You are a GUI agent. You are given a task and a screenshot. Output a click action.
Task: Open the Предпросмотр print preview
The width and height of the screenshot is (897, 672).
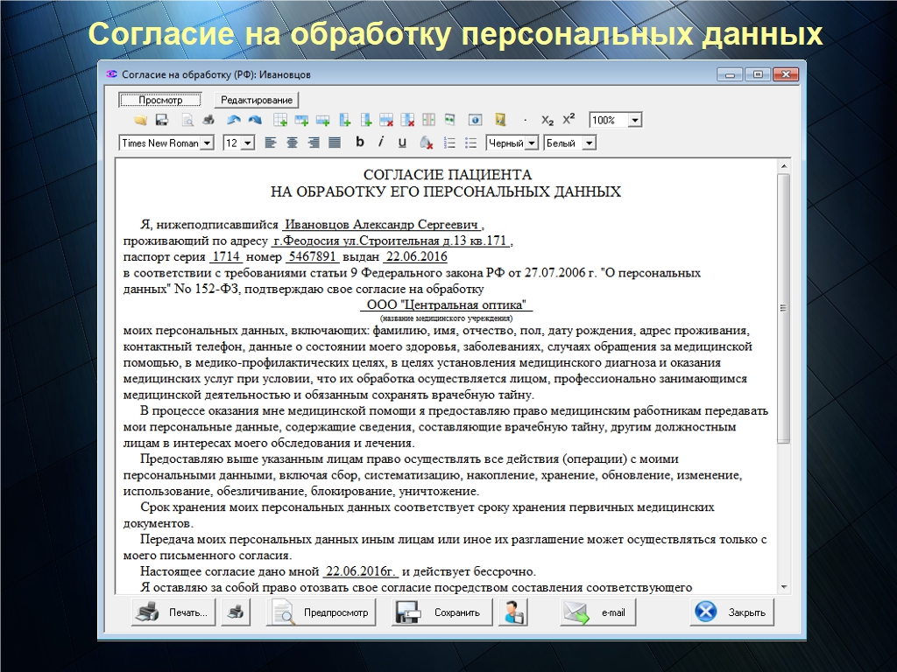coord(321,612)
